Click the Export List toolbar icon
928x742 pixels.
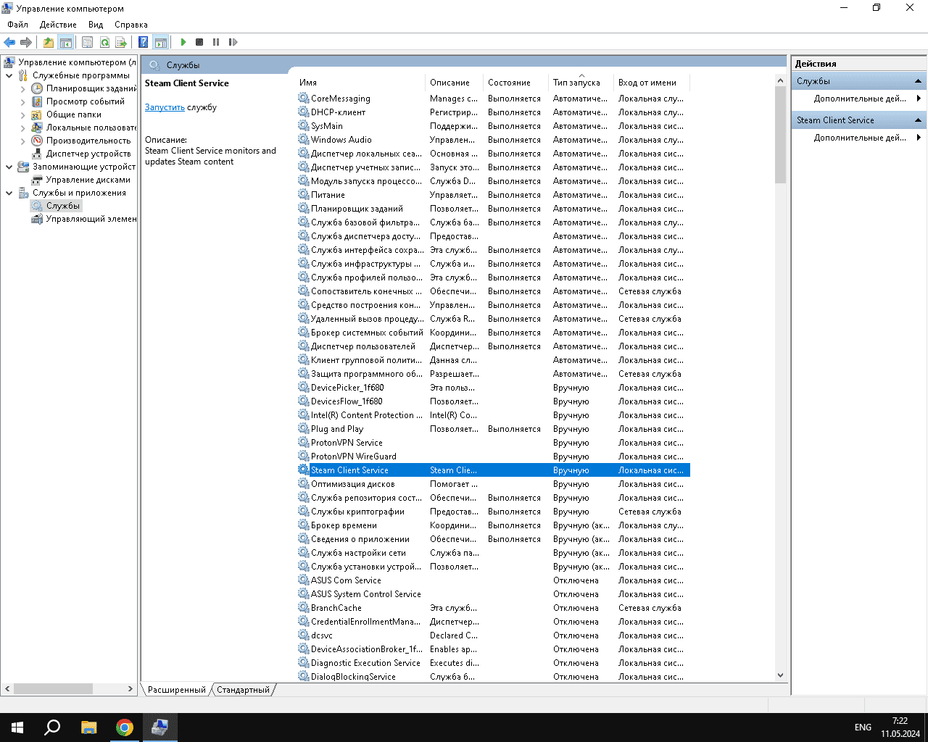tap(121, 42)
